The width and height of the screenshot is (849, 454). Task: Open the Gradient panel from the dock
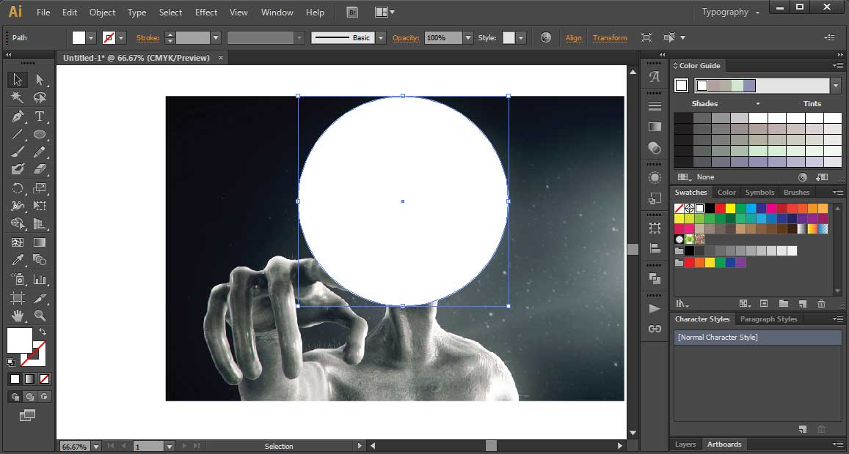tap(653, 126)
